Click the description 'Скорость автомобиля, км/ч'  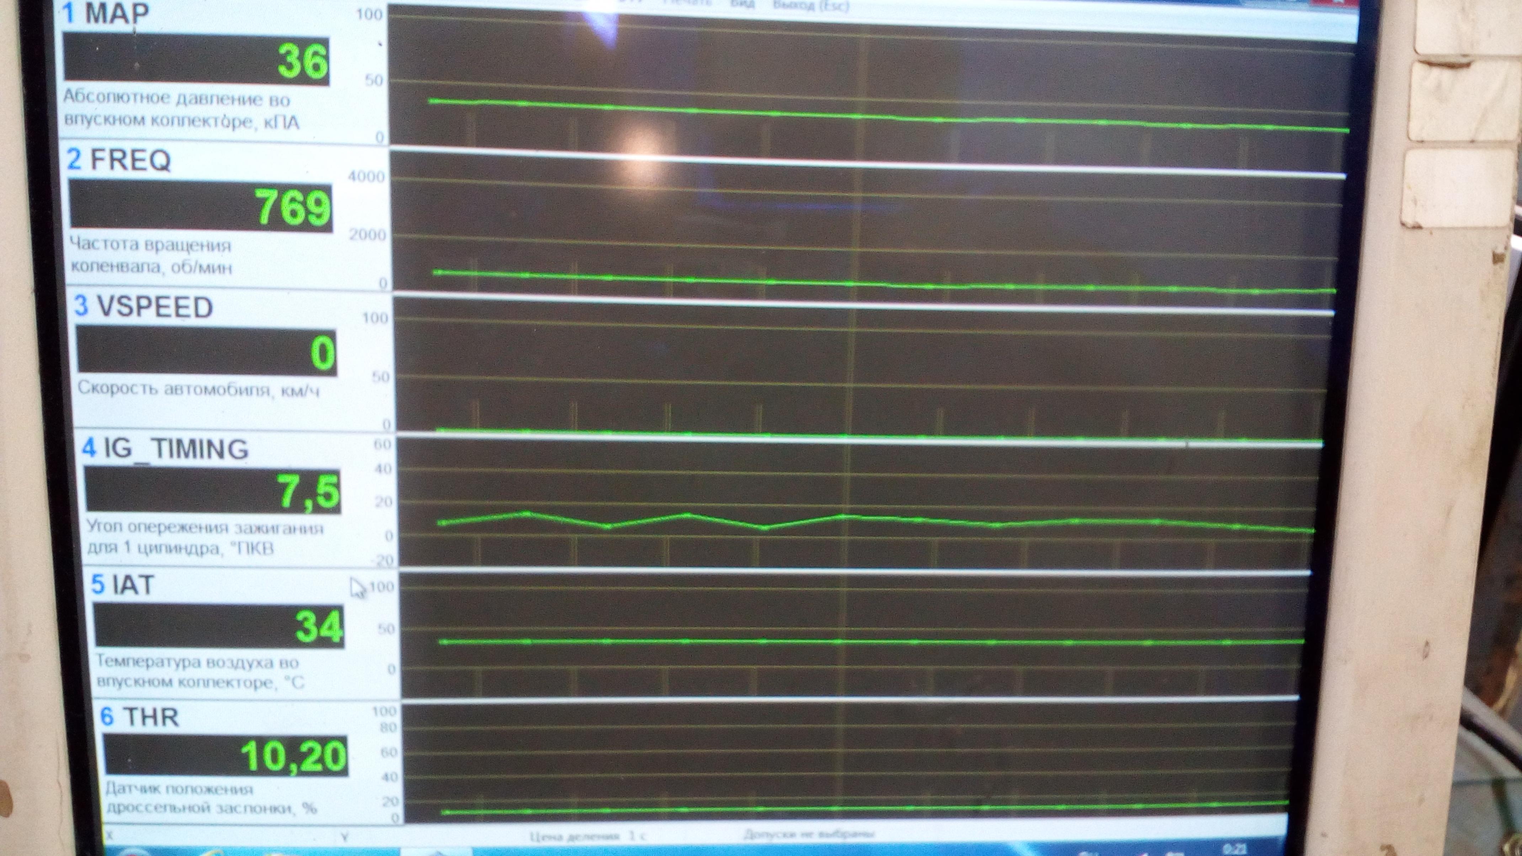[x=198, y=389]
